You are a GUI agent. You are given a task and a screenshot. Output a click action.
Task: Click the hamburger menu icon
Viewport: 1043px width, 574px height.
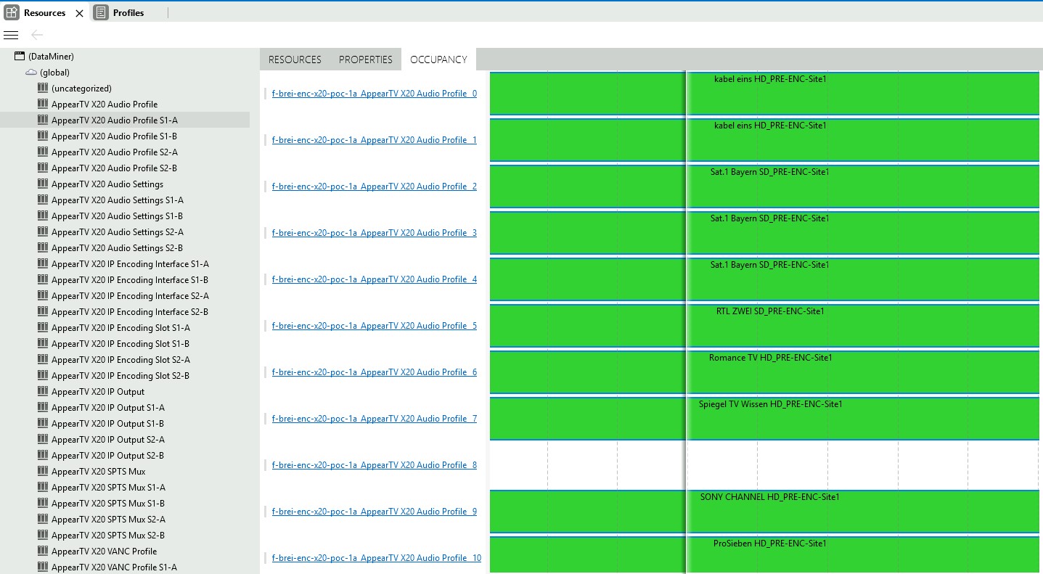pyautogui.click(x=11, y=35)
